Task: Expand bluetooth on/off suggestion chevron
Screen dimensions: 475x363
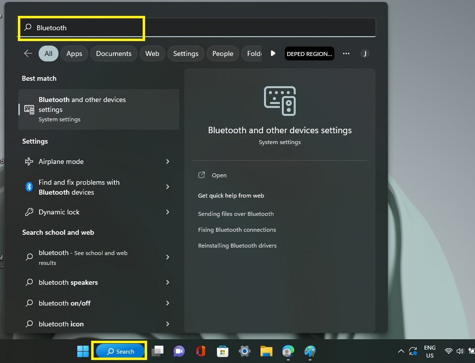Action: 167,303
